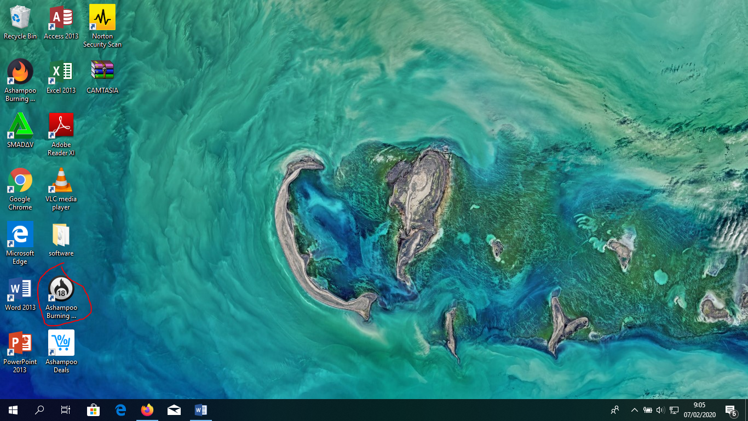The width and height of the screenshot is (748, 421).
Task: Open the Windows Start menu
Action: [13, 410]
